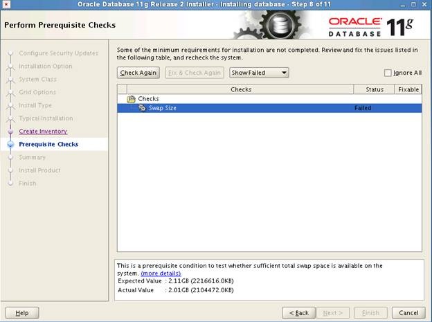Click the Typical Installation step
The height and width of the screenshot is (322, 432).
46,118
